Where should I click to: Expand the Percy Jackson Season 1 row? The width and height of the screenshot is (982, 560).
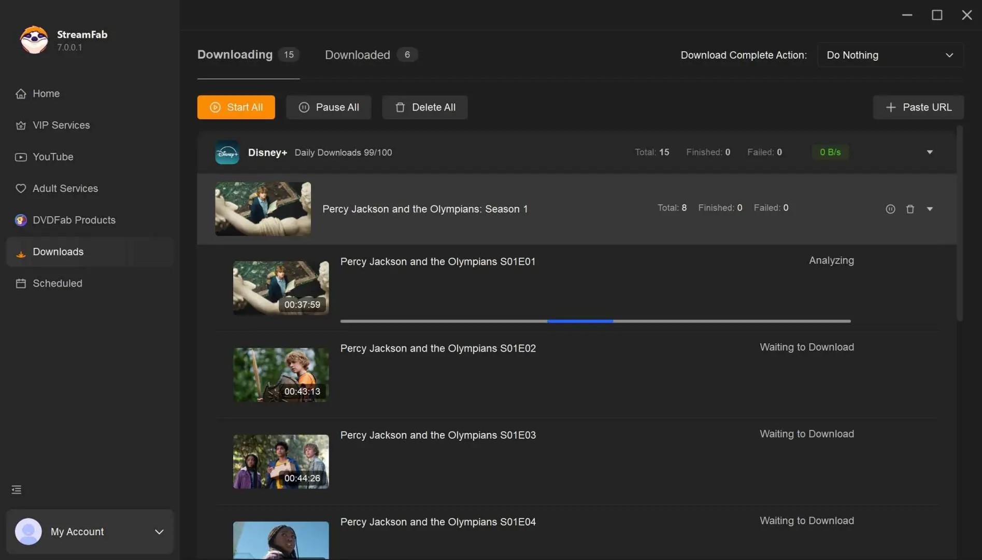(929, 208)
